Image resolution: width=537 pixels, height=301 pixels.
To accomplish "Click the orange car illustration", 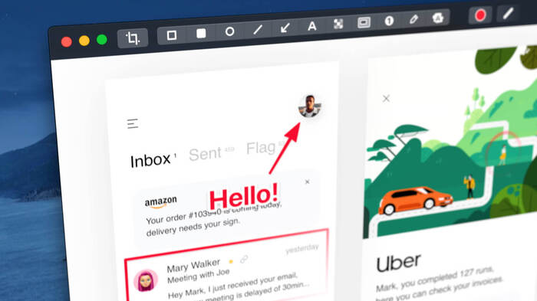I will tap(416, 201).
